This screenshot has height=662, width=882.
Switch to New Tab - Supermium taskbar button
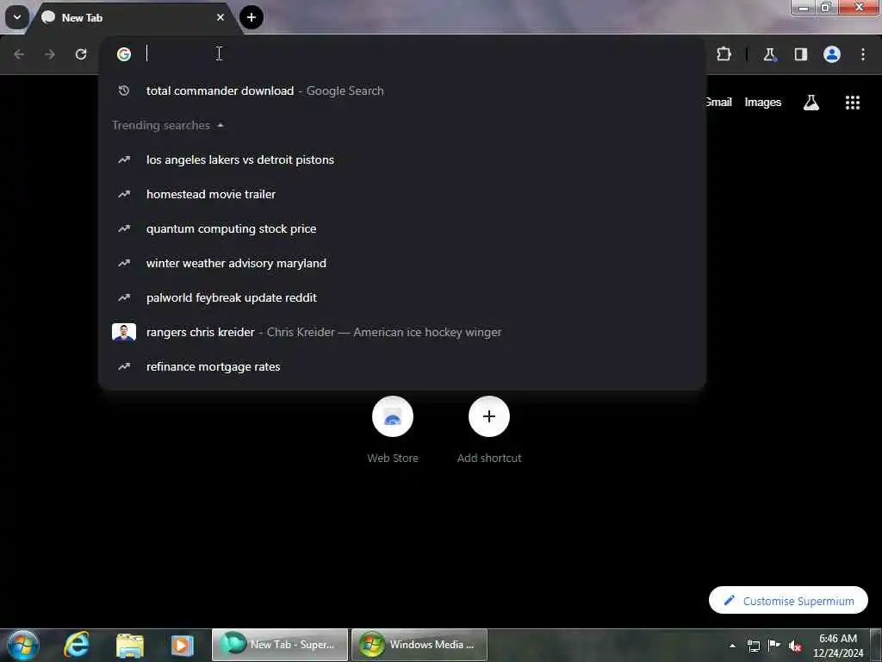[x=280, y=645]
